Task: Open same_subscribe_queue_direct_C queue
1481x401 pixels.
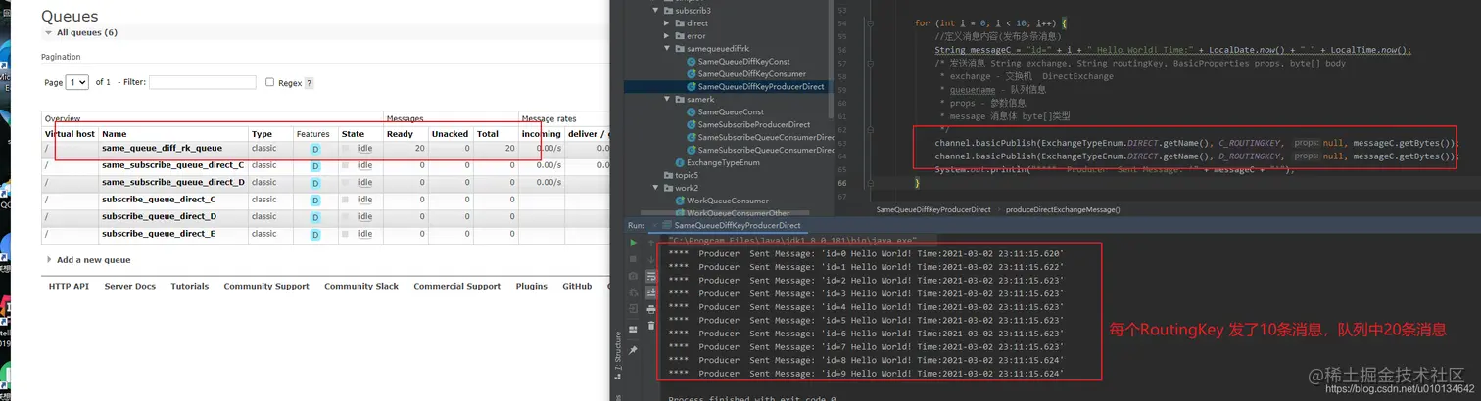Action: click(x=173, y=166)
